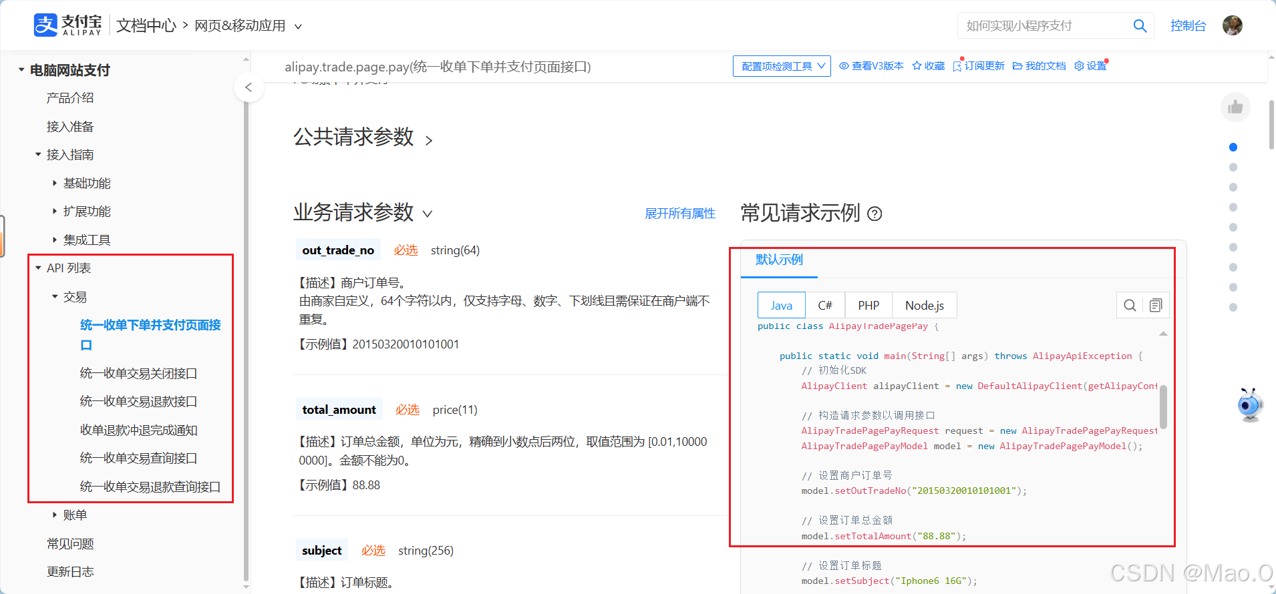Open 接入准备 in sidebar
The width and height of the screenshot is (1276, 594).
click(70, 127)
